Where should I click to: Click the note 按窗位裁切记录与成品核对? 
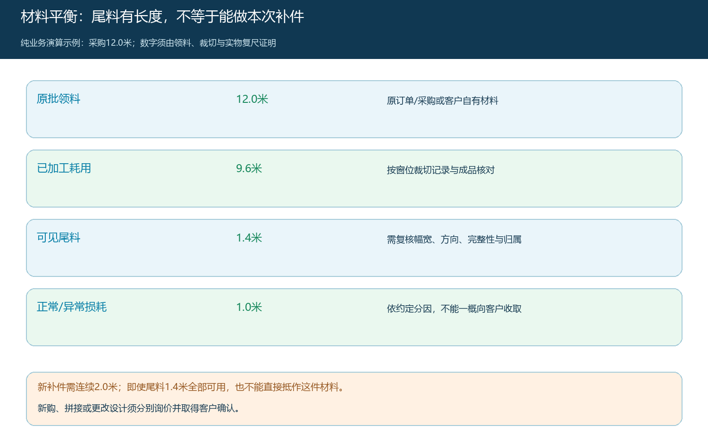(441, 170)
